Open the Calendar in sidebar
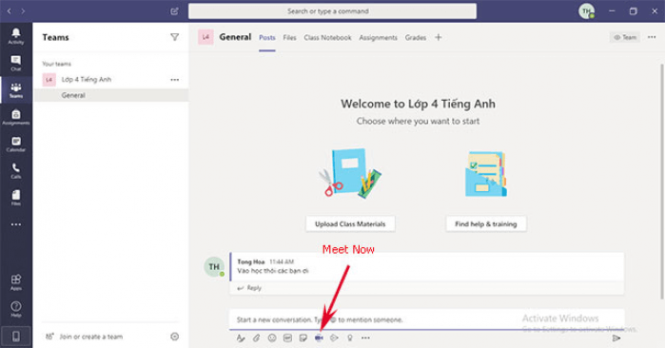This screenshot has height=348, width=665. click(15, 145)
